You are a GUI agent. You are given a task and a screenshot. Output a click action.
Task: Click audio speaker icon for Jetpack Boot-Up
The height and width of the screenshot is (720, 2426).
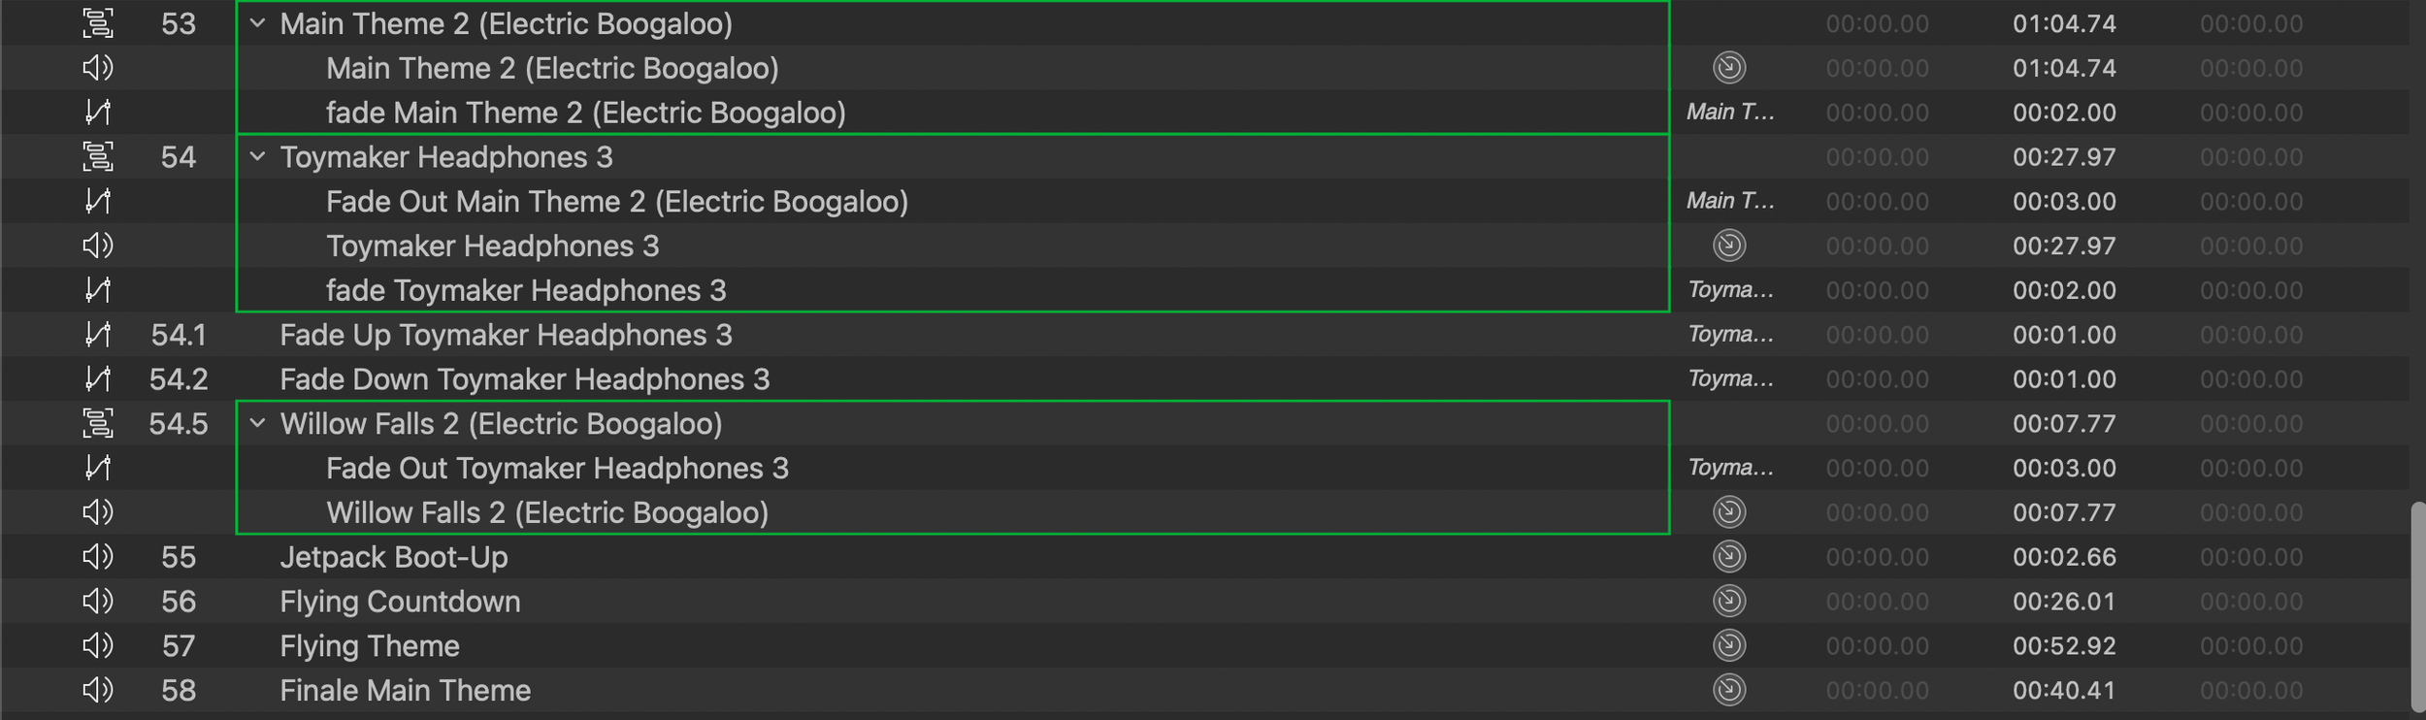tap(98, 556)
